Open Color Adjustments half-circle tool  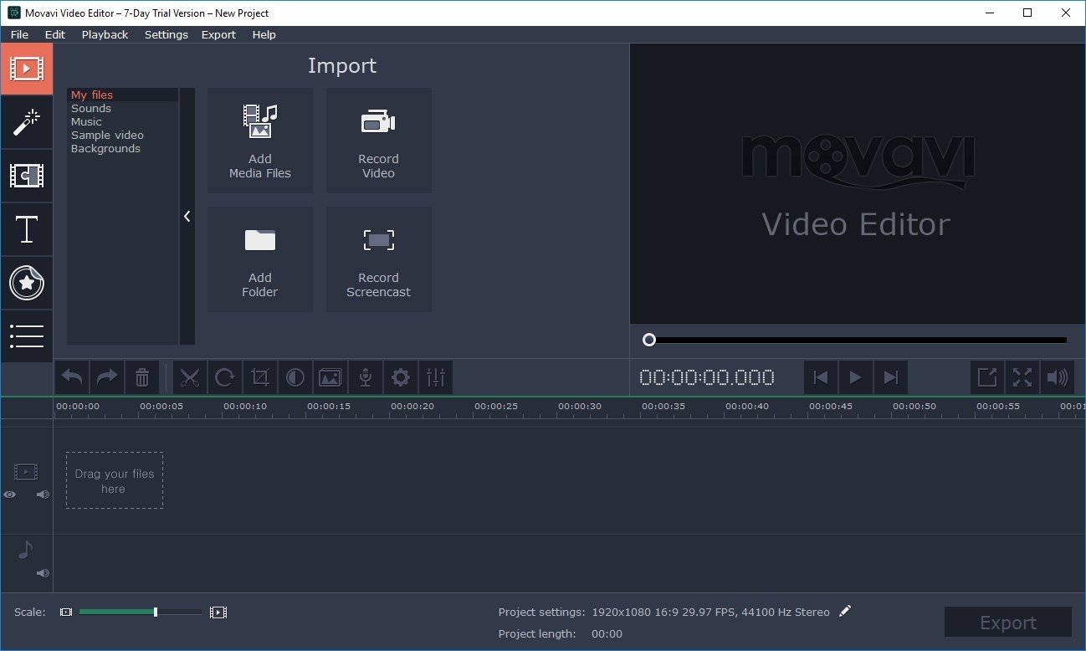click(x=295, y=378)
